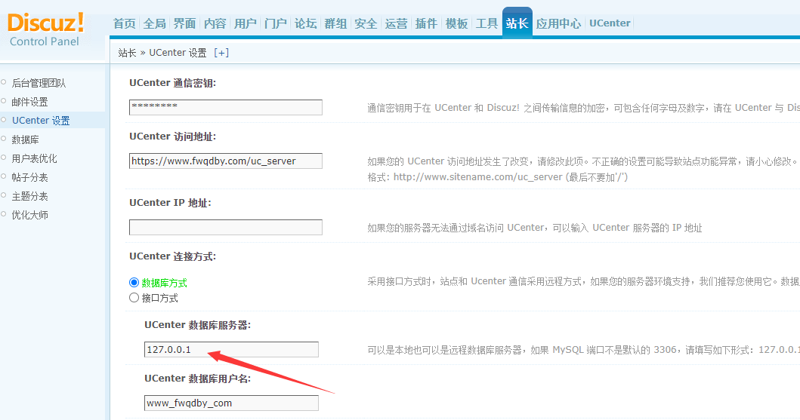Click the 访问地址发生了改变 warning text
This screenshot has width=800, height=420.
(x=582, y=161)
